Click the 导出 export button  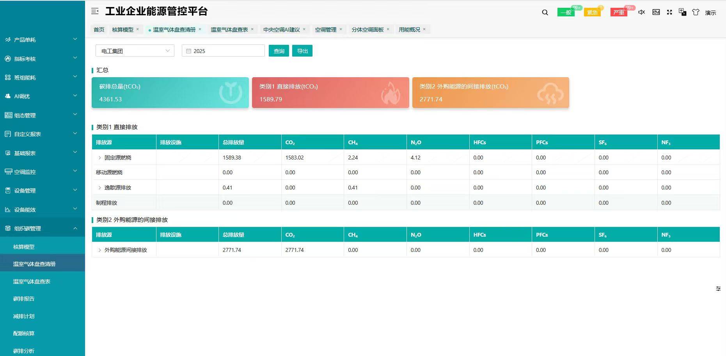click(x=302, y=50)
